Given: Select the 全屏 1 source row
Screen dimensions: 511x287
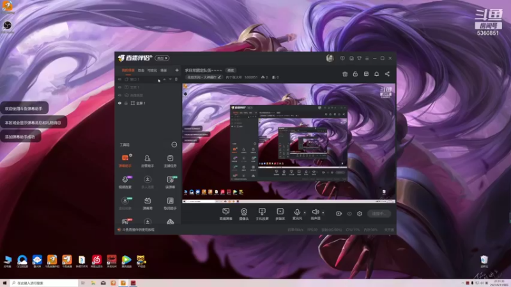Looking at the screenshot, I should tap(148, 103).
